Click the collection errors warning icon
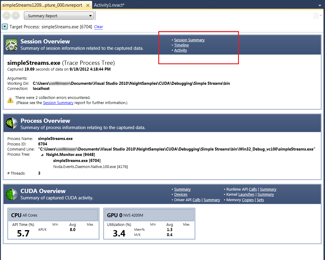325x260 pixels. coord(10,100)
